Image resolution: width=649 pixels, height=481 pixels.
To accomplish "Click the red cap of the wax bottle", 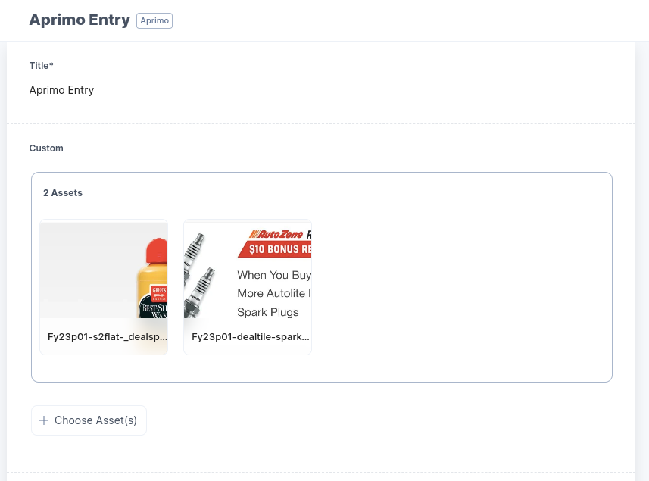I will (x=158, y=252).
